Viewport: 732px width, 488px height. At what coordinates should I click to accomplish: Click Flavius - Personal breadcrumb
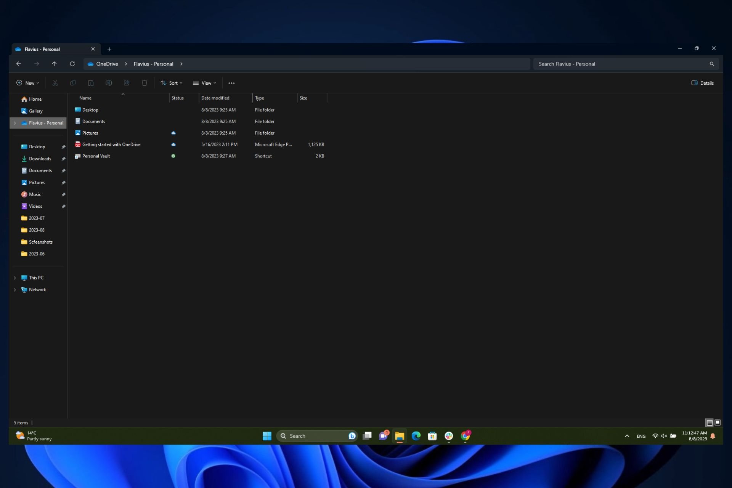[153, 64]
